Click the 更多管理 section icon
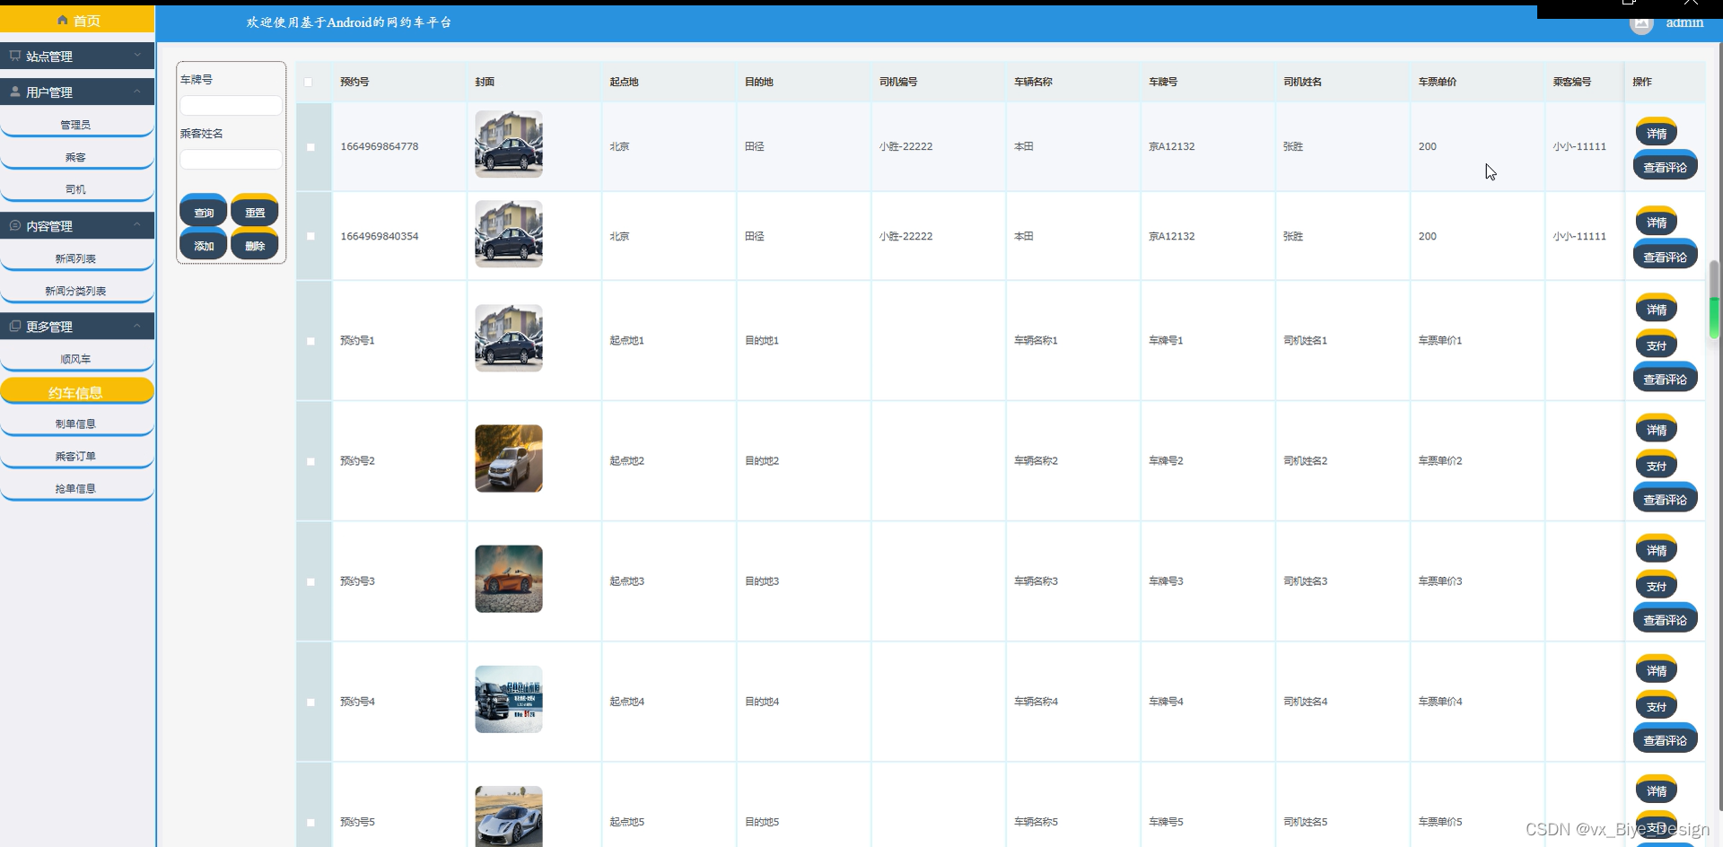 (x=15, y=327)
